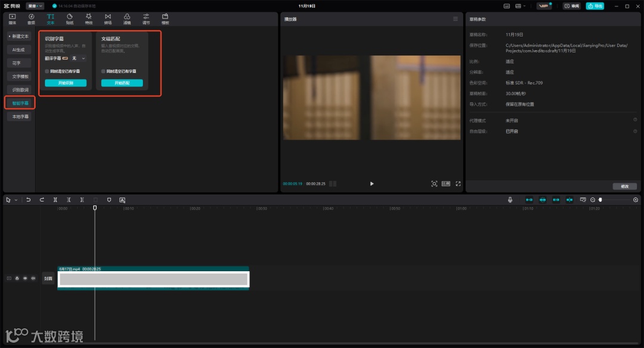Select the 花字 sidebar item
This screenshot has height=348, width=644.
[x=19, y=63]
